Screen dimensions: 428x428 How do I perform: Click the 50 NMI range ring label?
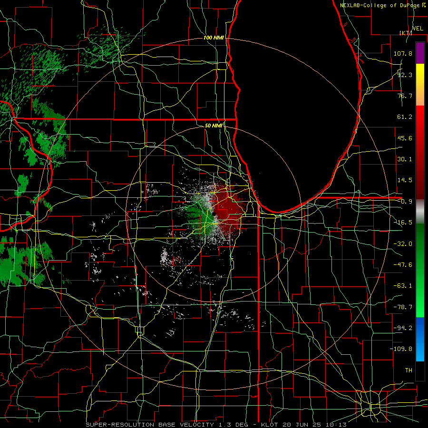click(214, 126)
